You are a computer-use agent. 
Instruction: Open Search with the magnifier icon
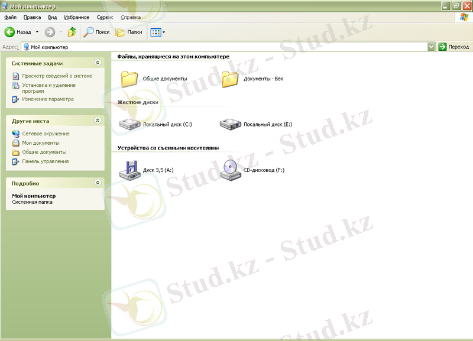pyautogui.click(x=88, y=32)
